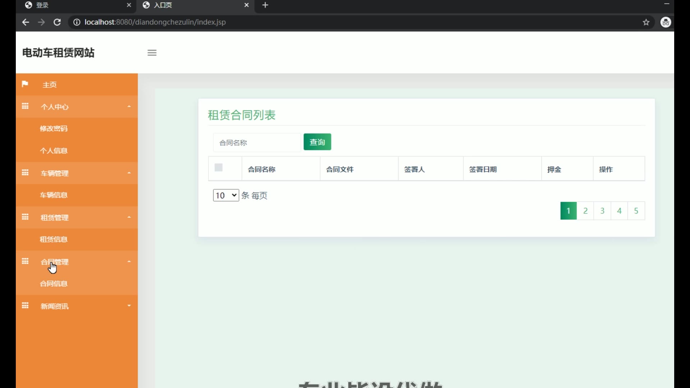Toggle the select-all checkbox in table header
The height and width of the screenshot is (388, 690).
pyautogui.click(x=218, y=168)
